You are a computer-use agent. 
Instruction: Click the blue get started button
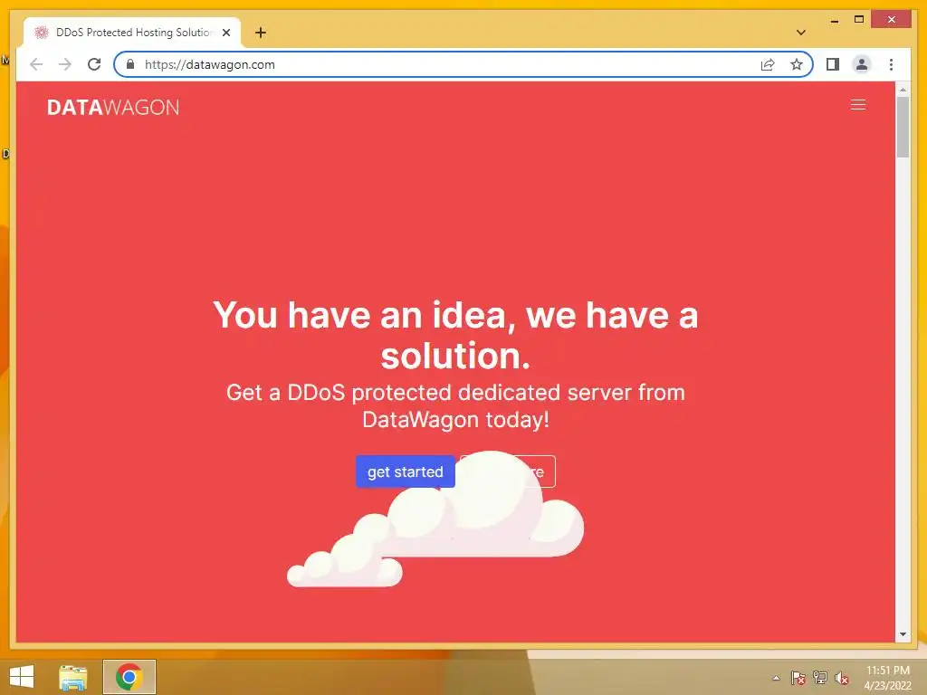(x=405, y=471)
